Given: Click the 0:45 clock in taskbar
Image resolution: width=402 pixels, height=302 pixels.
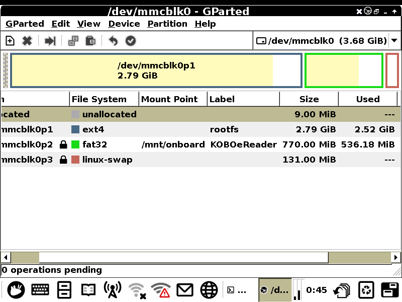Looking at the screenshot, I should pyautogui.click(x=317, y=290).
